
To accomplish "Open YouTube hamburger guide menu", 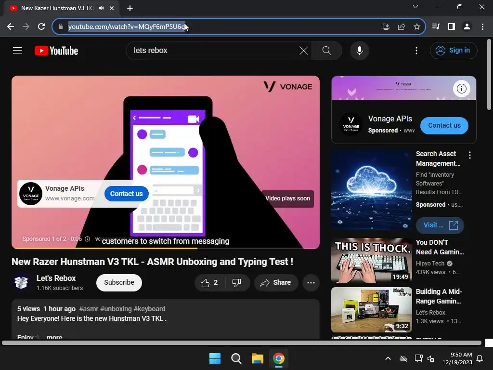I will [x=17, y=50].
